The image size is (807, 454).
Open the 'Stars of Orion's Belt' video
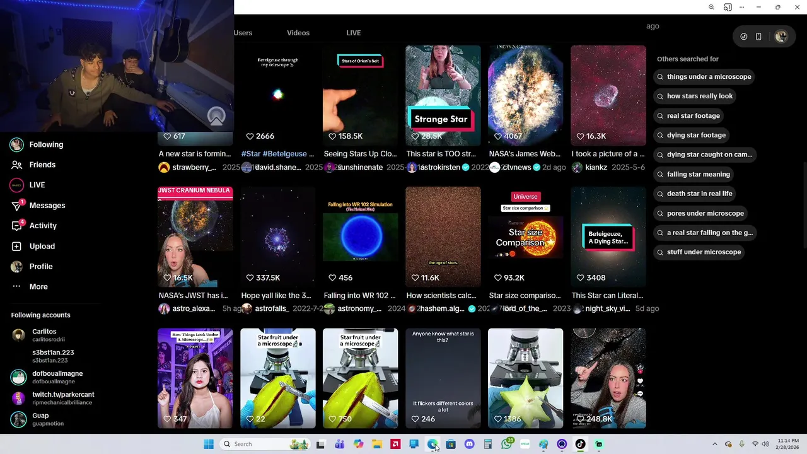[x=360, y=95]
